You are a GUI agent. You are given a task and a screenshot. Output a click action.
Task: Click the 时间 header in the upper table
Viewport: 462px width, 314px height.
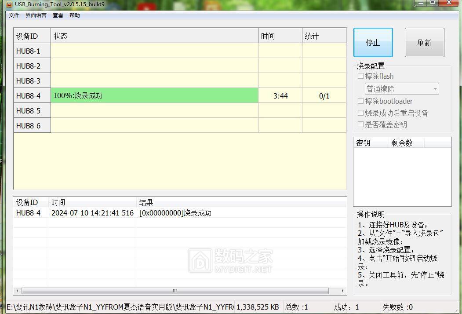click(280, 36)
